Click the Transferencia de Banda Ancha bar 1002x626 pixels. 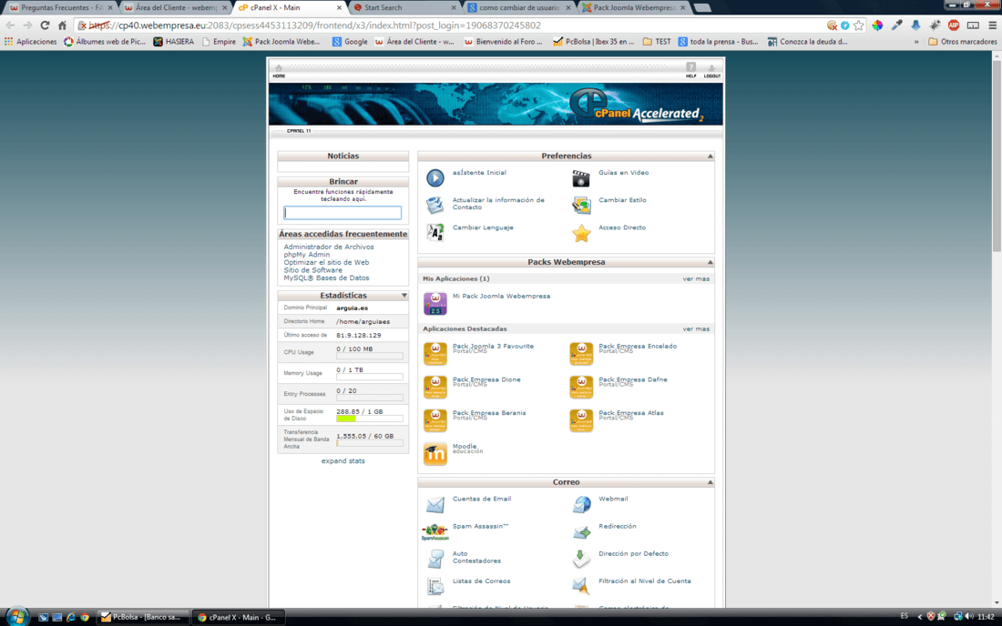pos(369,443)
